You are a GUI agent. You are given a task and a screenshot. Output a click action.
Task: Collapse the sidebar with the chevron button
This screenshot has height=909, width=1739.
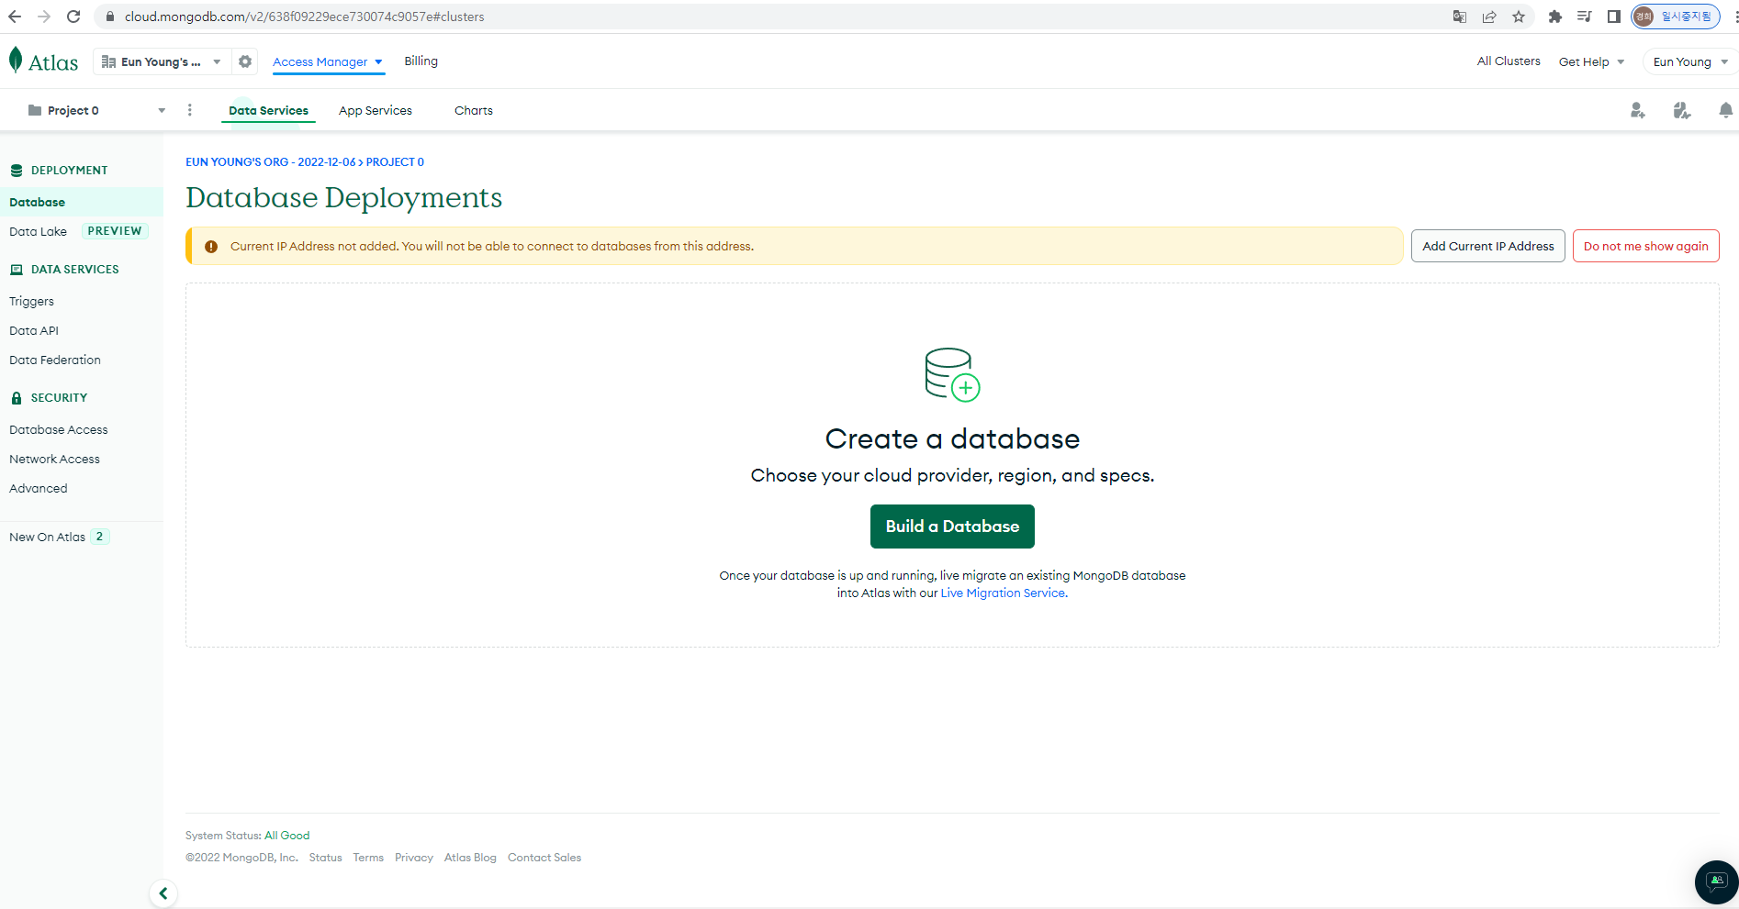[163, 892]
